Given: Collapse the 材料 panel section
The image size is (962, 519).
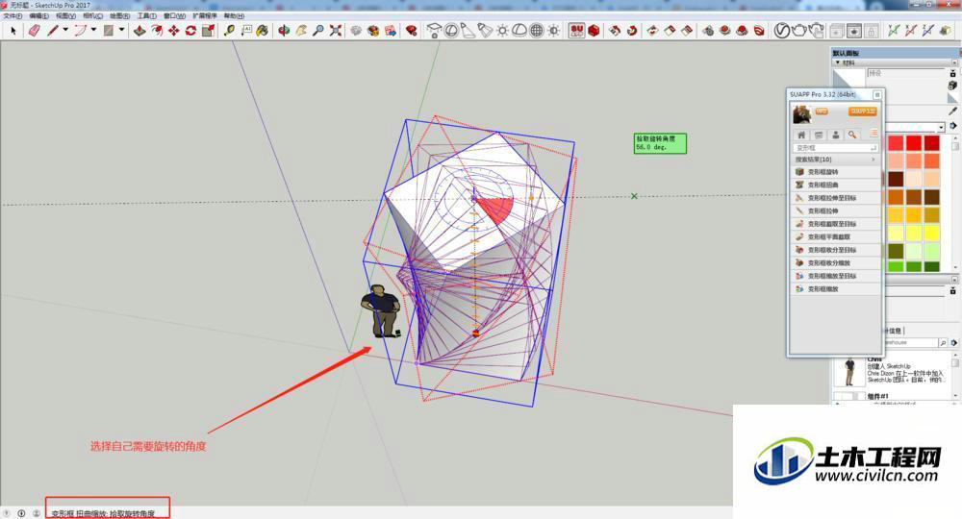Looking at the screenshot, I should tap(838, 62).
